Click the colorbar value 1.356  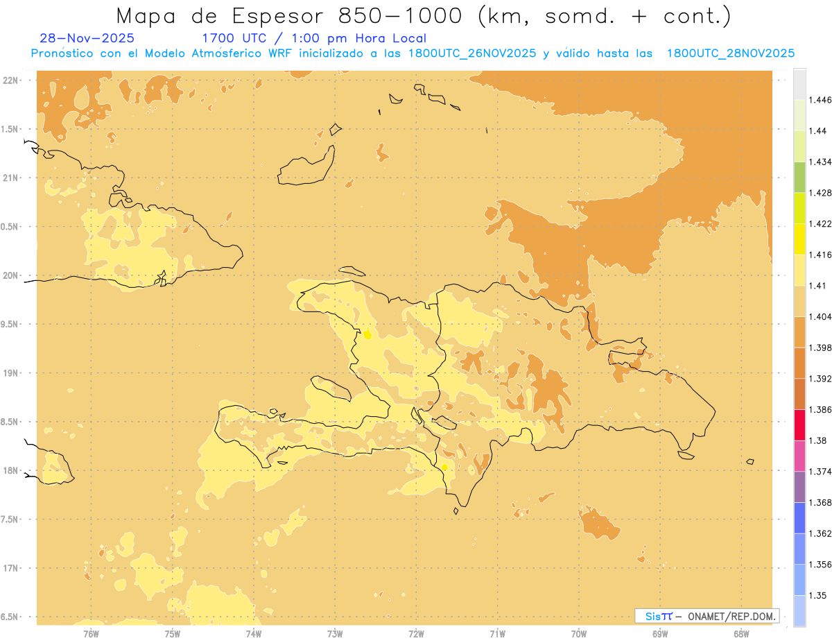point(820,565)
